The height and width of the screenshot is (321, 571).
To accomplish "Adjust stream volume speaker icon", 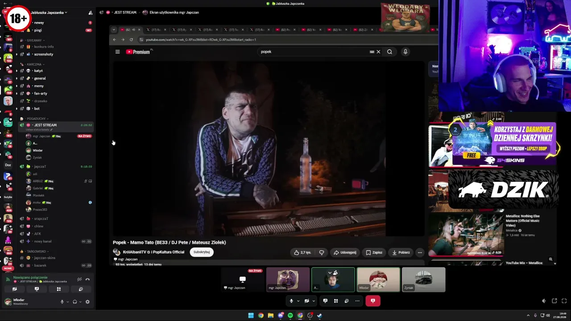I will coord(544,301).
